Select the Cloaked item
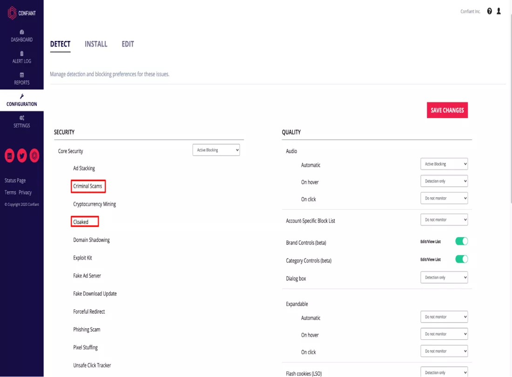The image size is (512, 377). click(x=81, y=222)
